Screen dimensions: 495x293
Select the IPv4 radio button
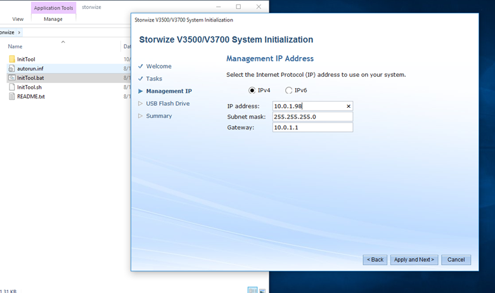[x=252, y=91]
